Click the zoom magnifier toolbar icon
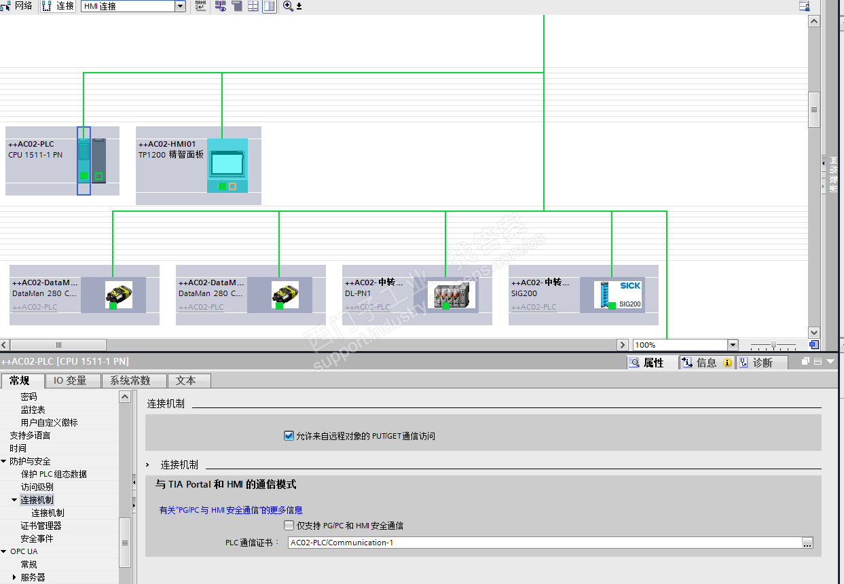This screenshot has width=844, height=584. tap(288, 6)
